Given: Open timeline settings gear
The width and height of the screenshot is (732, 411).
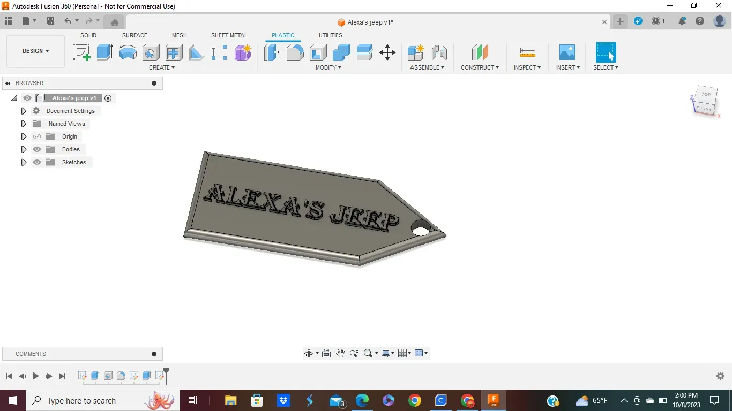Looking at the screenshot, I should click(x=720, y=376).
